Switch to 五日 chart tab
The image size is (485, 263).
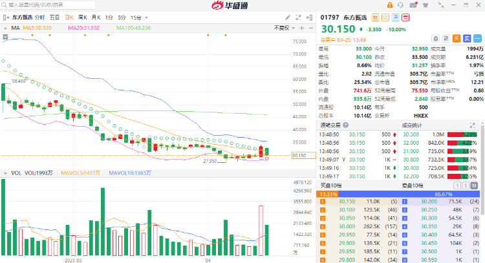click(x=54, y=17)
